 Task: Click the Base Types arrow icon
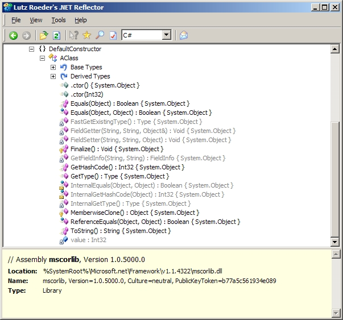(64, 67)
